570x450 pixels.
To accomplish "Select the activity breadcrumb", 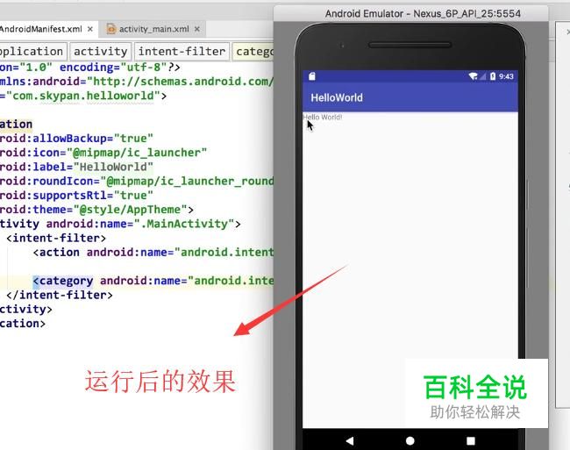I will pos(100,52).
